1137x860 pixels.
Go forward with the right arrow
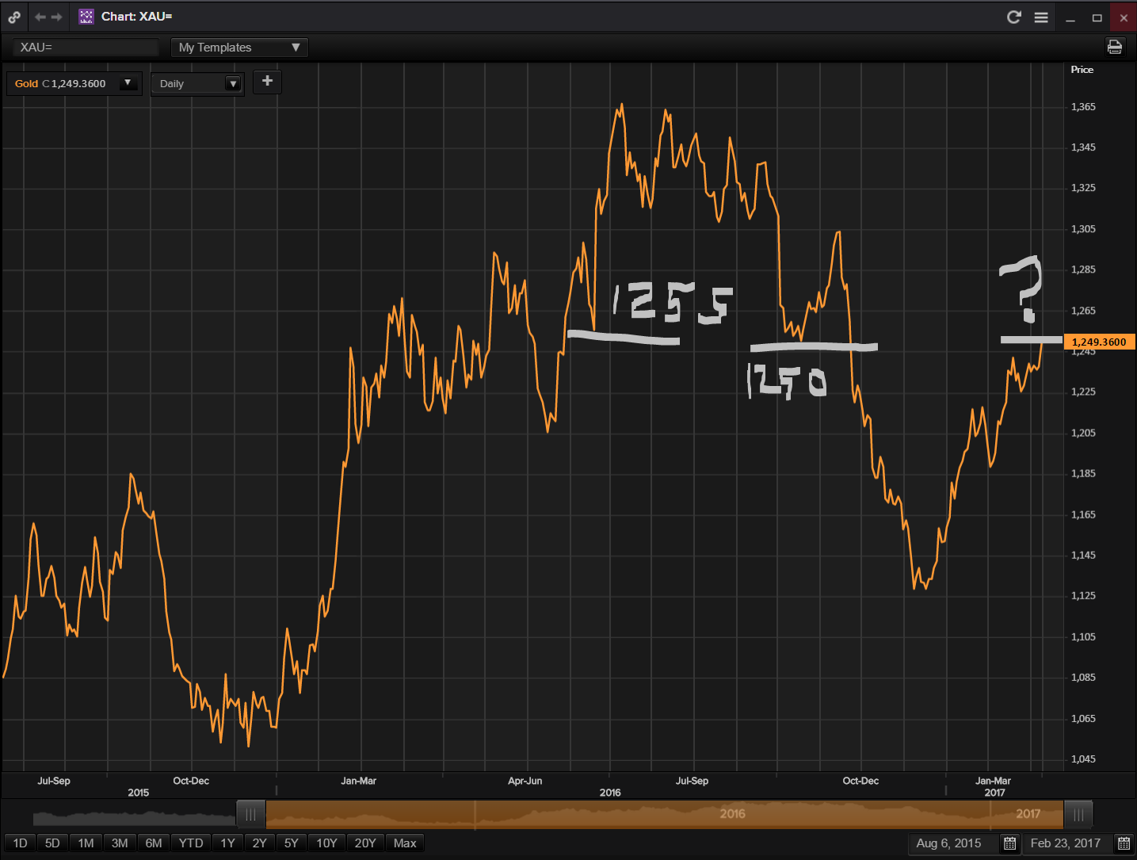click(x=57, y=17)
